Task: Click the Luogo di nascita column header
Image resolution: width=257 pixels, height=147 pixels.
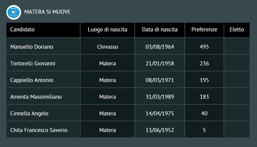Action: (x=108, y=30)
